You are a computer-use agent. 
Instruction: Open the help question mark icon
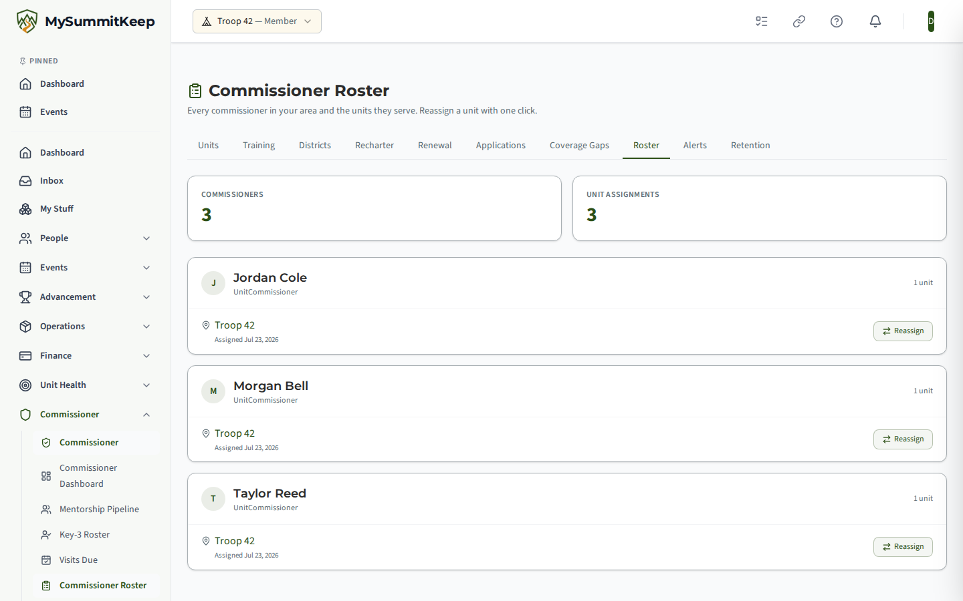tap(837, 21)
